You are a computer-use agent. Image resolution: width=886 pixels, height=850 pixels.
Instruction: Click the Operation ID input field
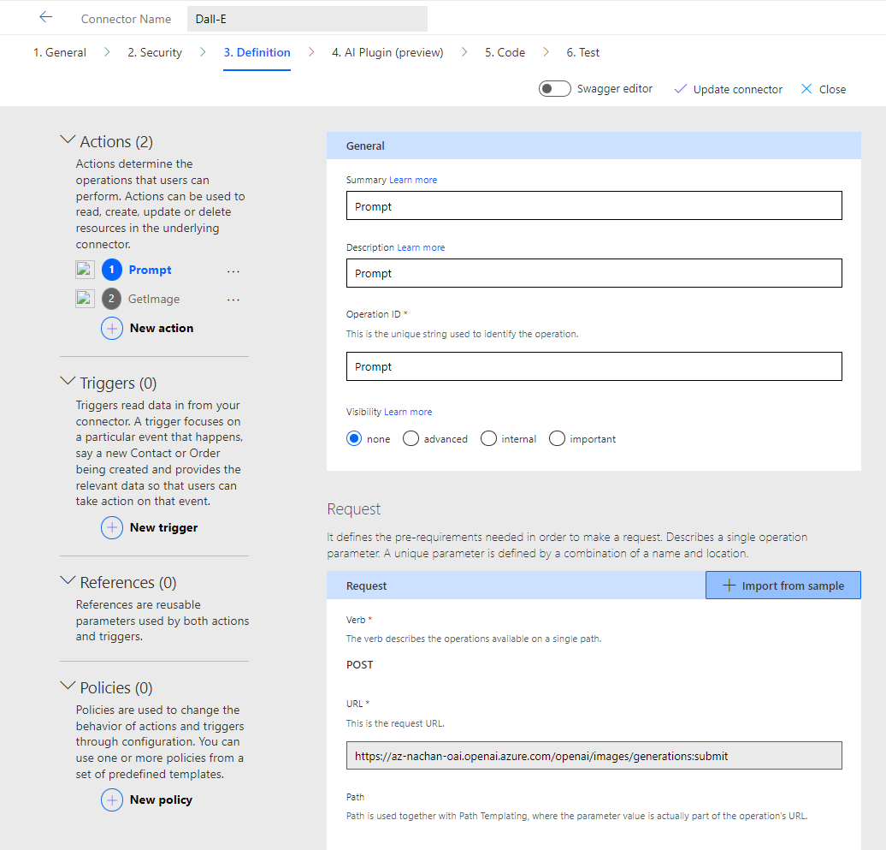[x=594, y=366]
